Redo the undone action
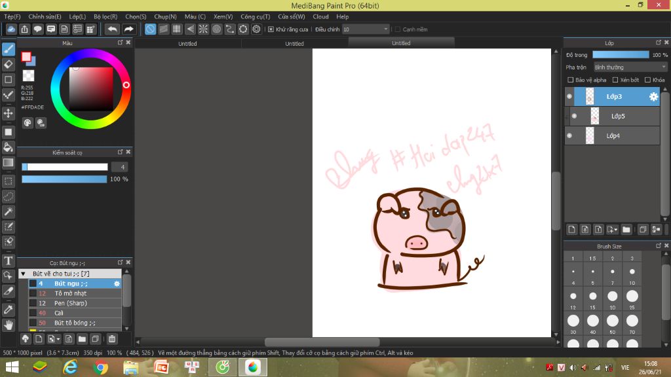Viewport: 671px width, 377px height. pyautogui.click(x=128, y=29)
